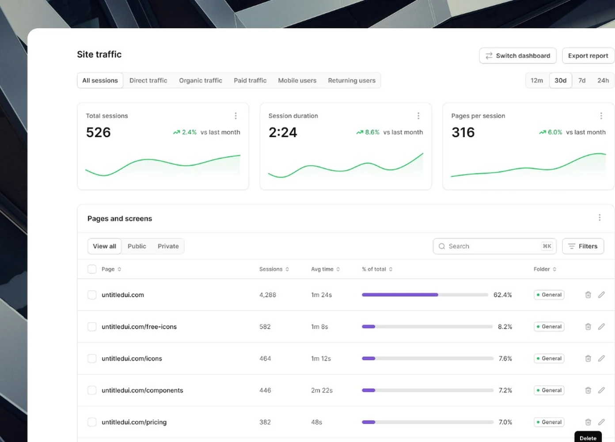615x442 pixels.
Task: Check the untitledui.com row checkbox
Action: coord(92,295)
